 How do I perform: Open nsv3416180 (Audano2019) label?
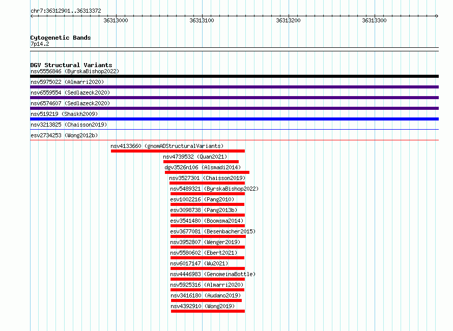[206, 295]
